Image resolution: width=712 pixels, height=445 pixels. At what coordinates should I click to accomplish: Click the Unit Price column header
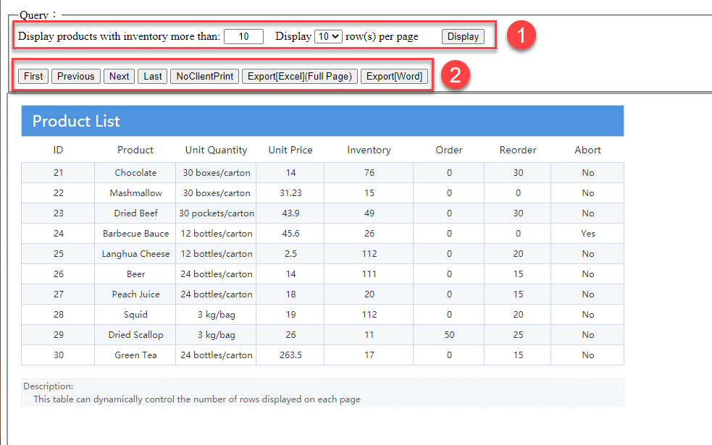click(x=290, y=150)
